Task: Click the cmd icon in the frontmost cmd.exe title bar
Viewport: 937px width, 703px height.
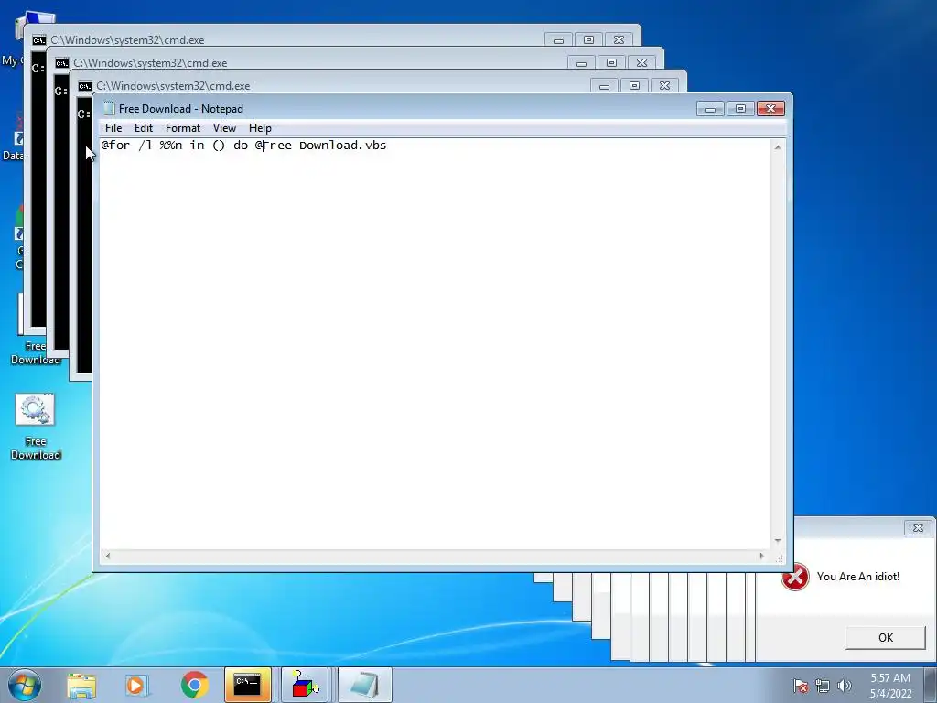Action: tap(85, 85)
